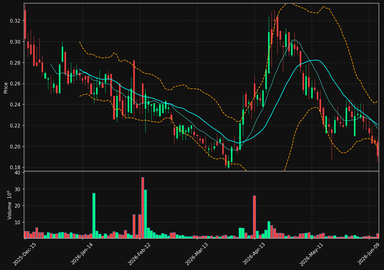Click the 2026-Mar-13 date label
384x270 pixels.
(x=197, y=254)
